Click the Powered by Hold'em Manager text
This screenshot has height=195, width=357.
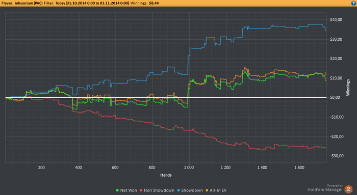click(x=325, y=188)
